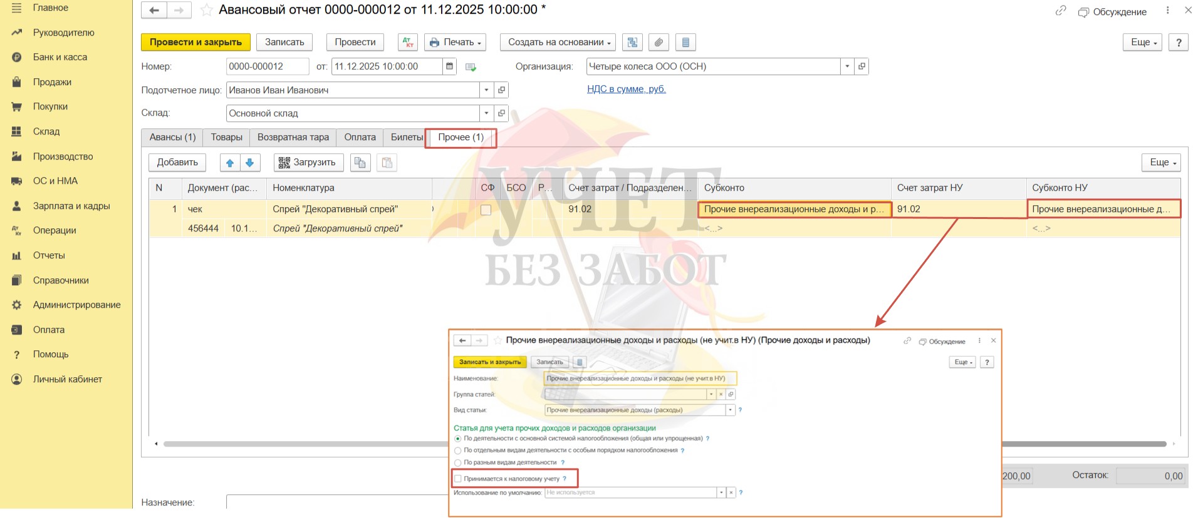Expand the Склад dropdown list

click(487, 113)
